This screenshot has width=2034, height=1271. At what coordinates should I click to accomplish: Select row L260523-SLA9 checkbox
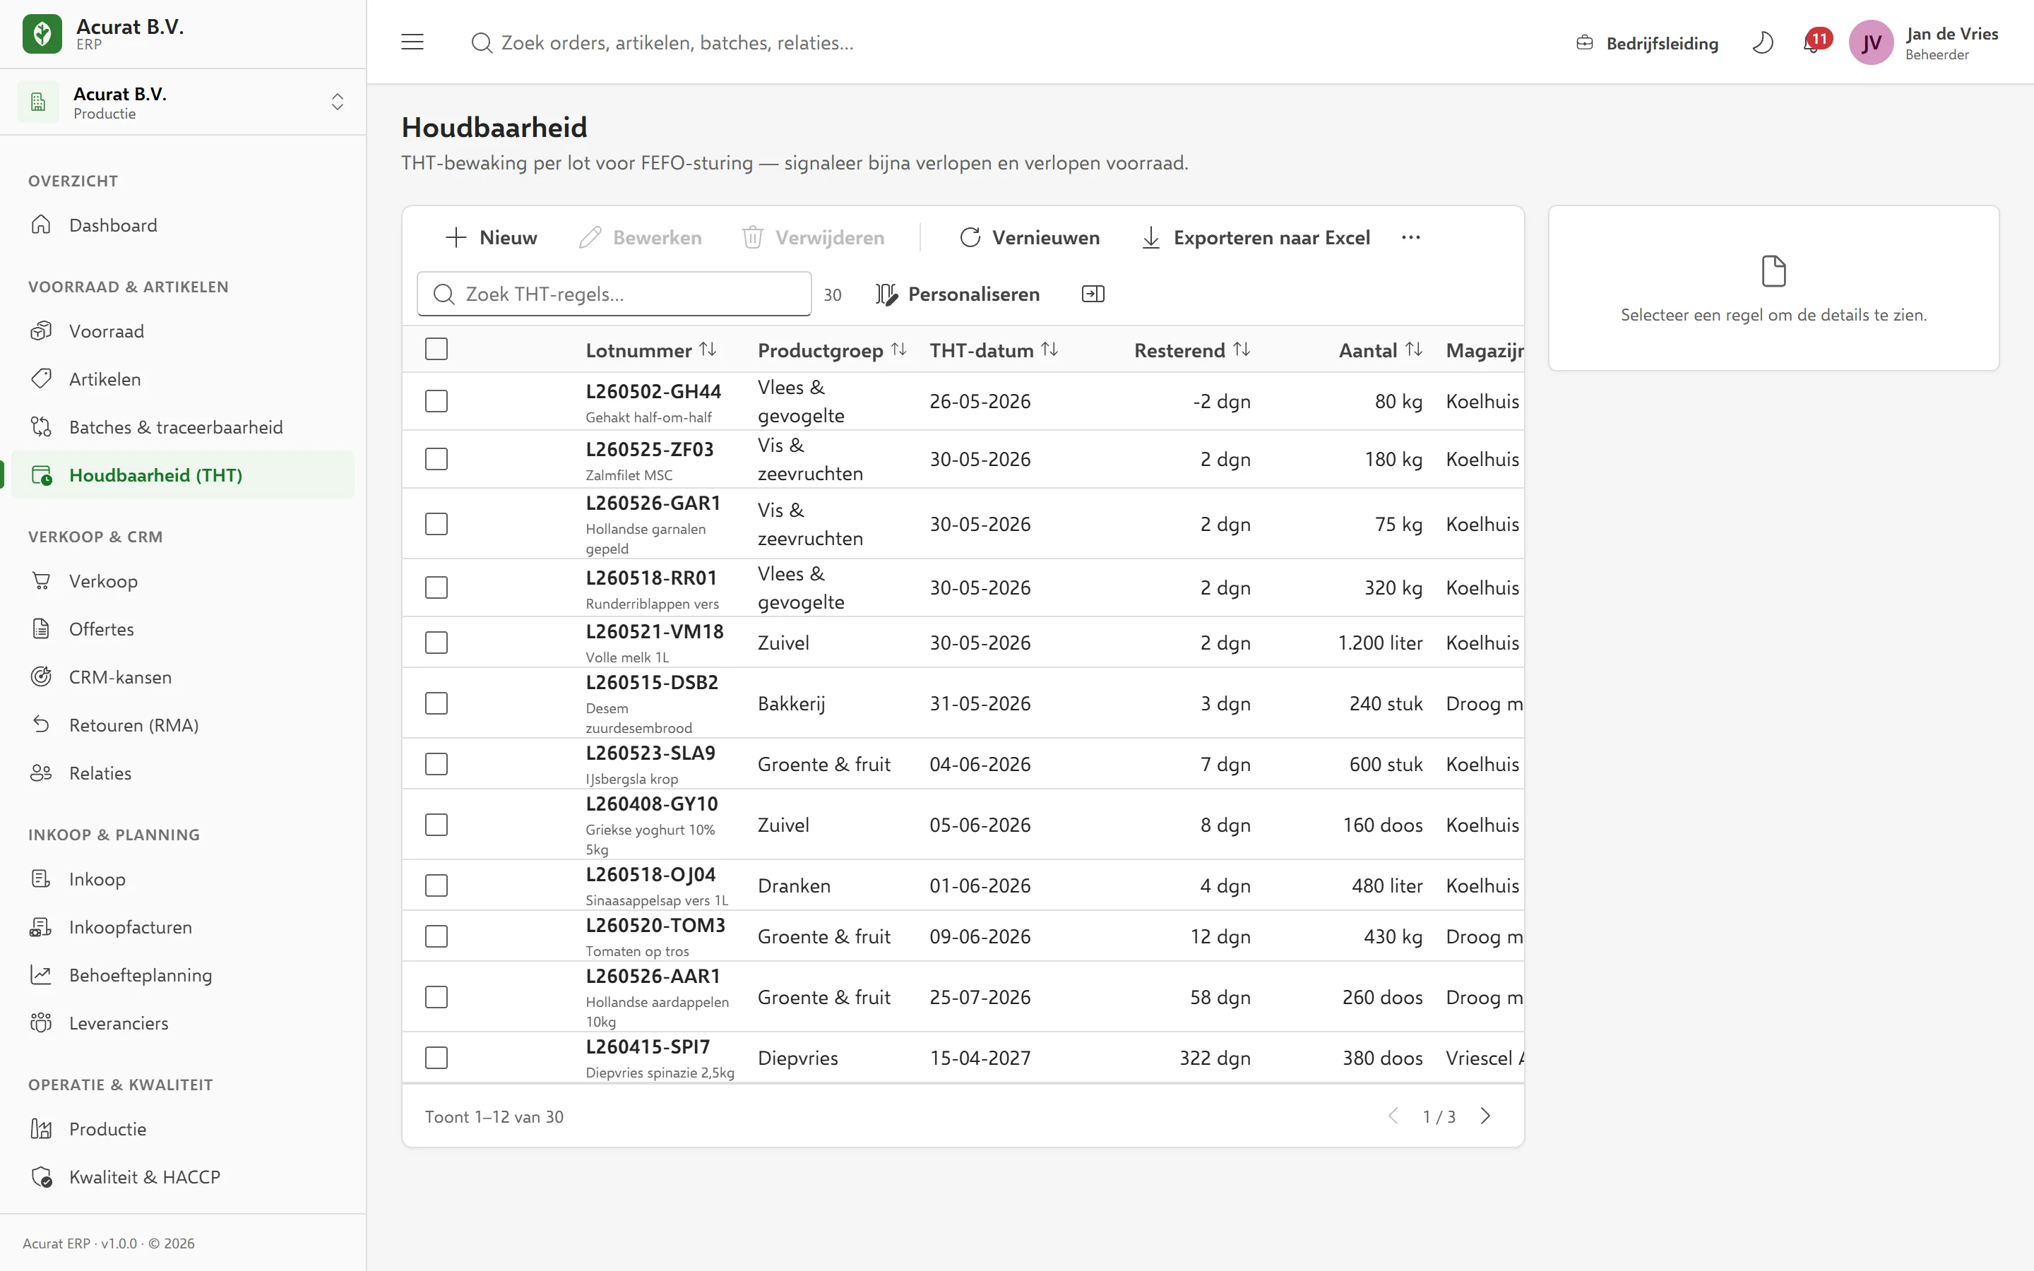click(x=436, y=764)
